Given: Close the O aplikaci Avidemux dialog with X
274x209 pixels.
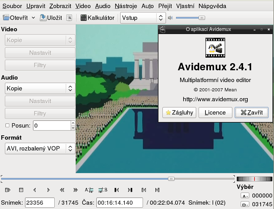Looking at the screenshot, I should coord(269,29).
